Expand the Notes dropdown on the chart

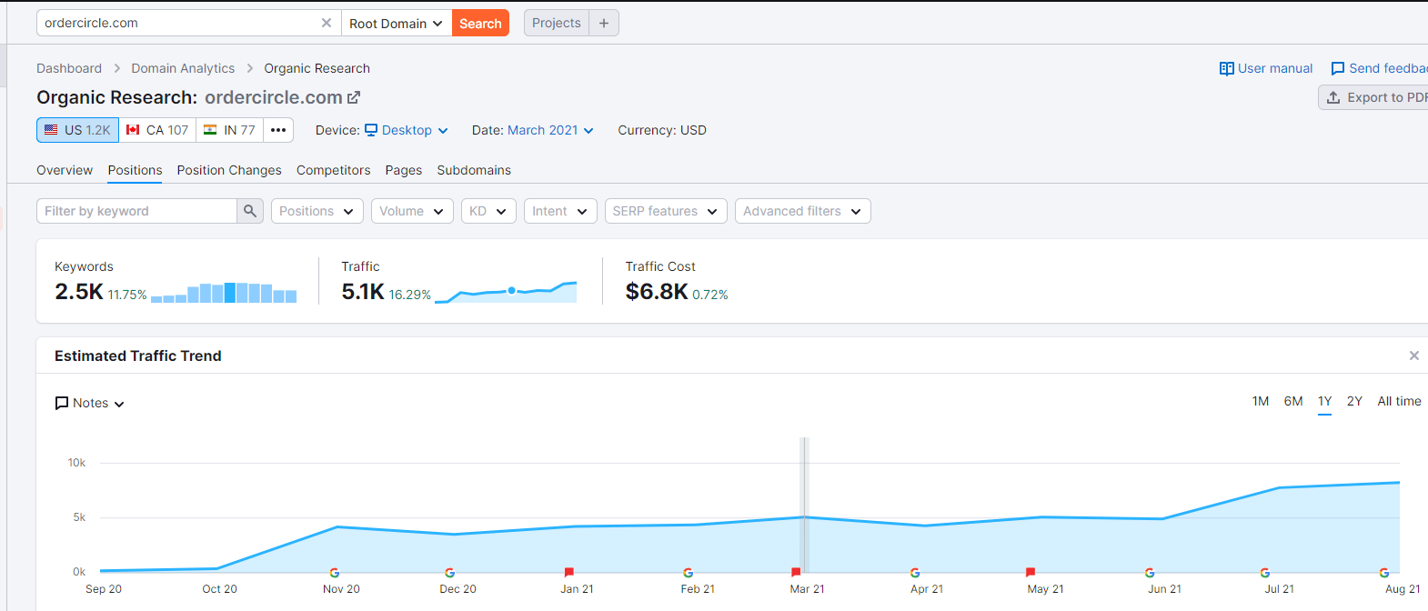pyautogui.click(x=90, y=403)
